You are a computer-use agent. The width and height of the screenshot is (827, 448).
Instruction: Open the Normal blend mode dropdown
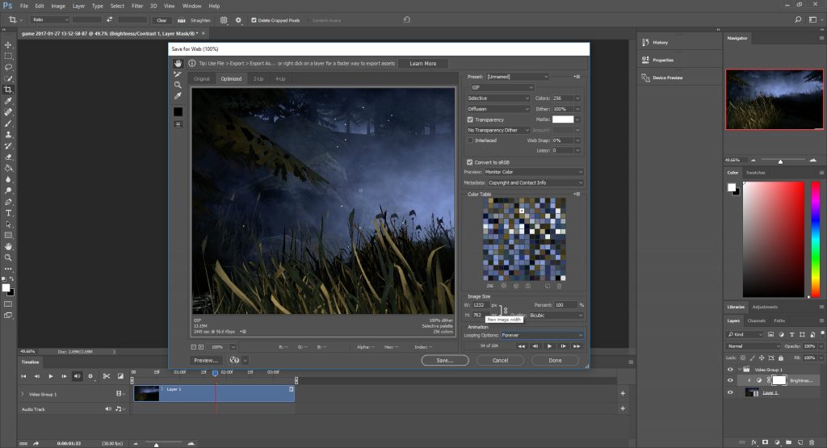(753, 346)
